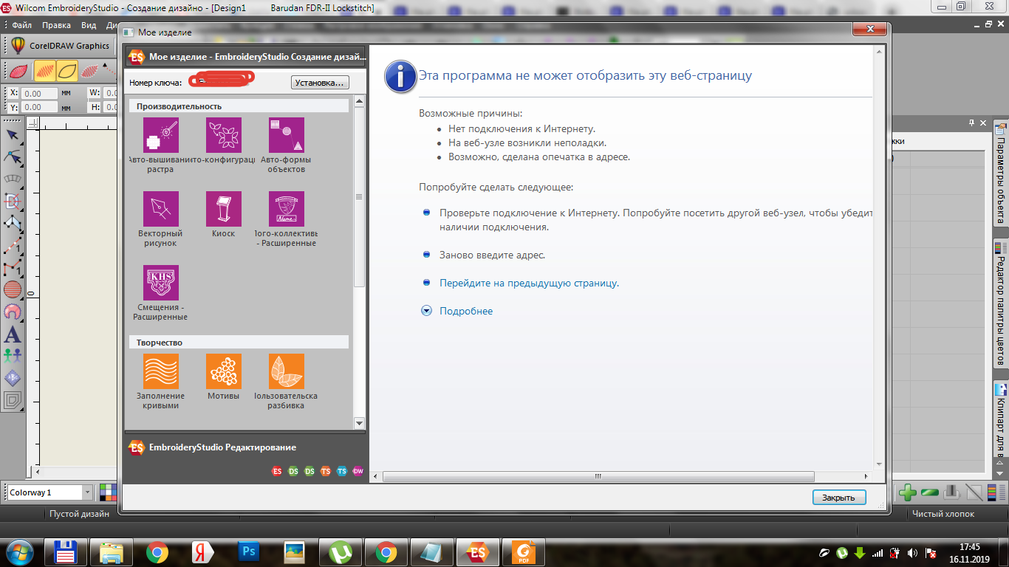1009x567 pixels.
Task: Open the Смещения - Расширенные KHS icon
Action: pos(160,283)
